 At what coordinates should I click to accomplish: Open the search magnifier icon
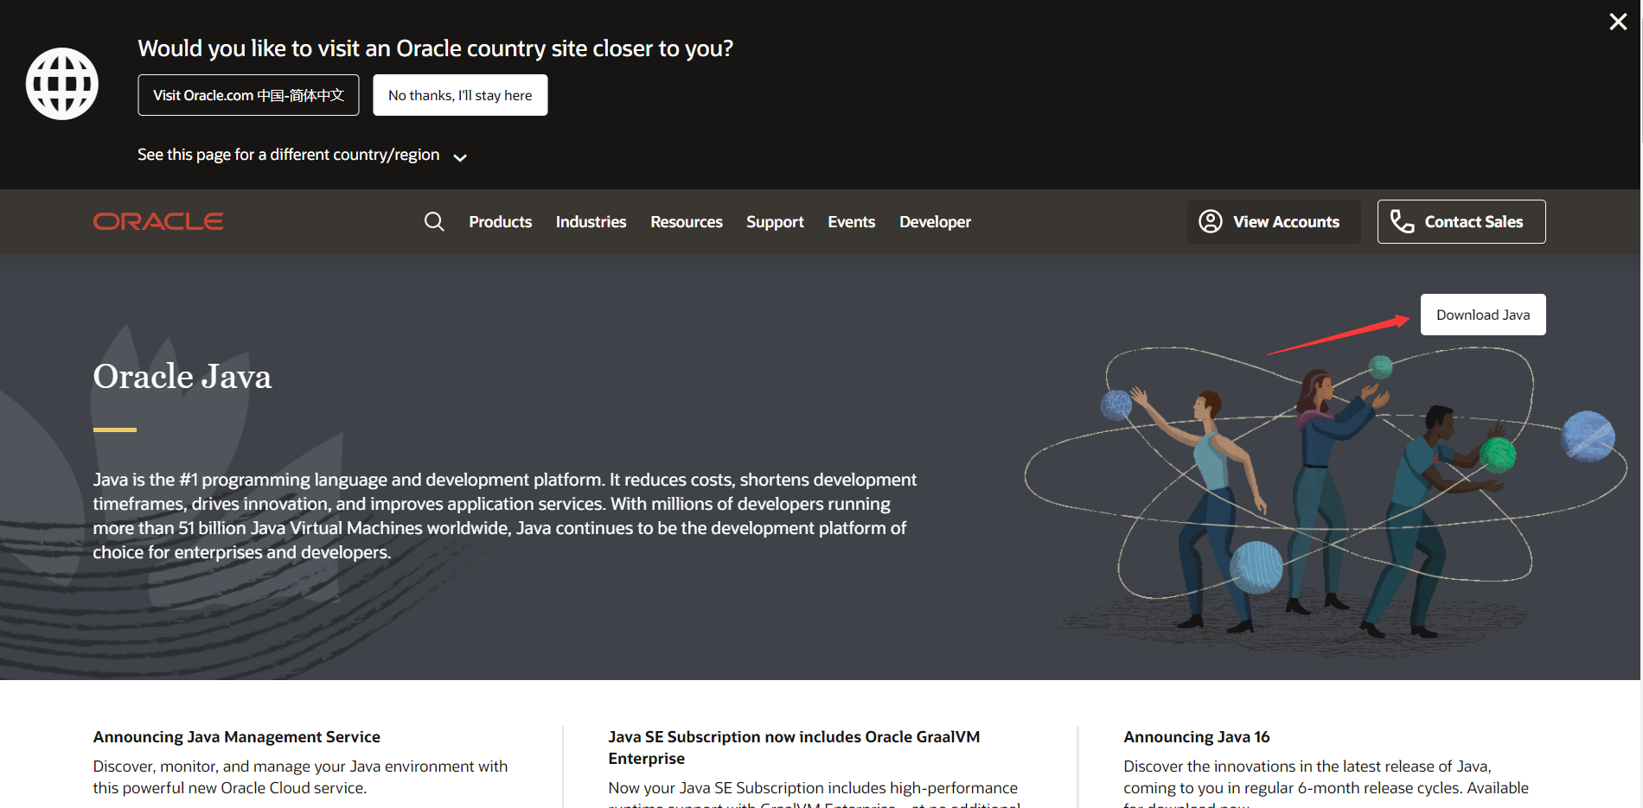(434, 222)
